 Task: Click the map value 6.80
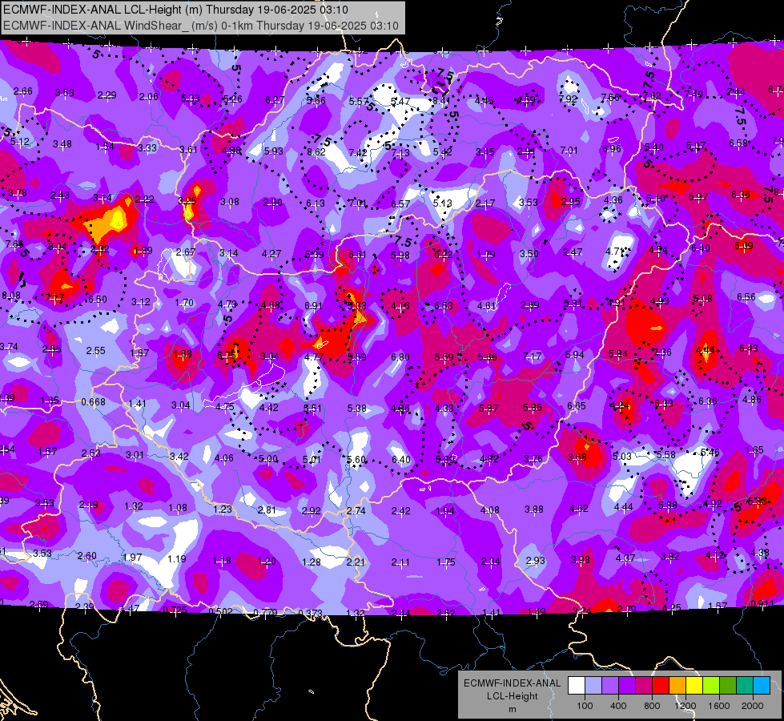(x=400, y=356)
